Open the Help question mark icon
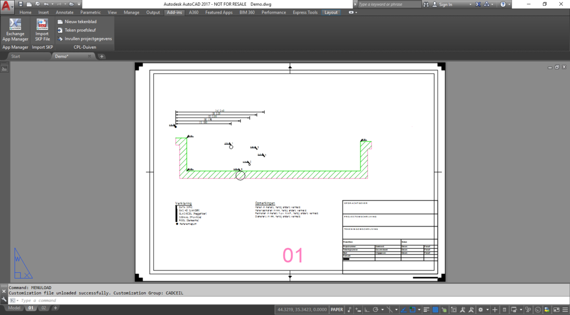Viewport: 570px width, 315px height. point(503,4)
